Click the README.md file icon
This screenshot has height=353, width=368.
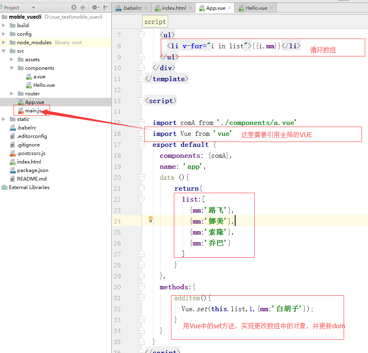point(13,179)
